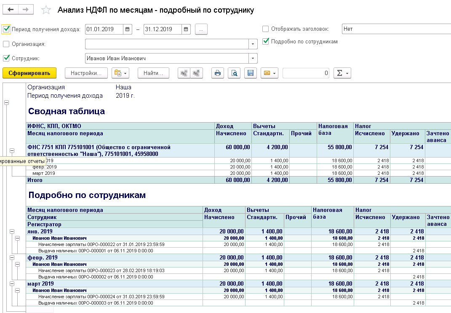Print the report with printer icon

218,73
